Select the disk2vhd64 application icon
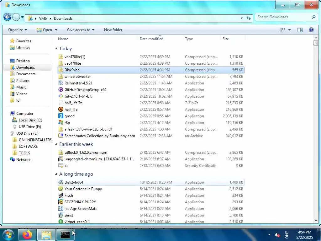 click(x=61, y=182)
